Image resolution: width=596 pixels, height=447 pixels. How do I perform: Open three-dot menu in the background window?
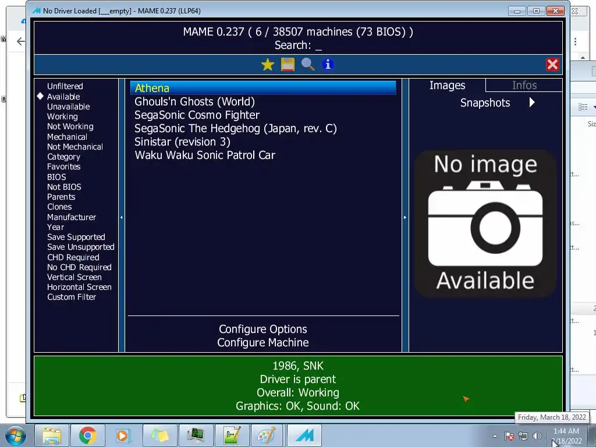(576, 41)
